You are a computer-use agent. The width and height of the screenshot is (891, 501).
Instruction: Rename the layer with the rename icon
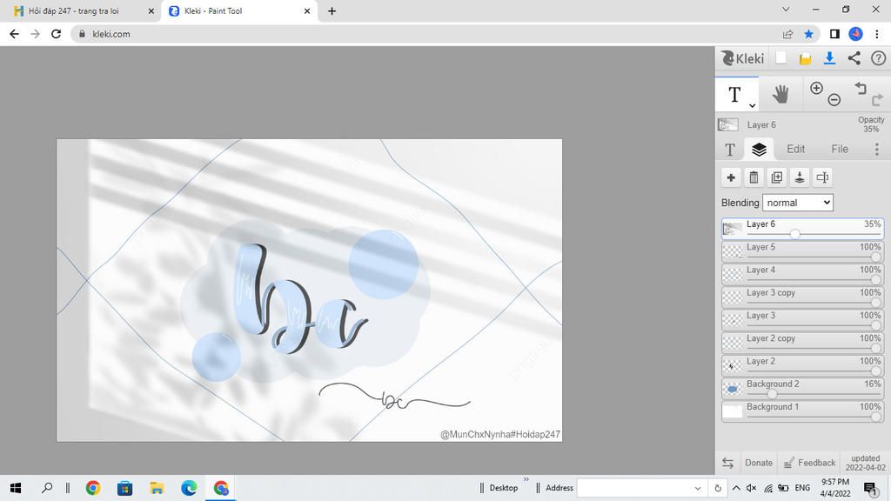(x=822, y=177)
